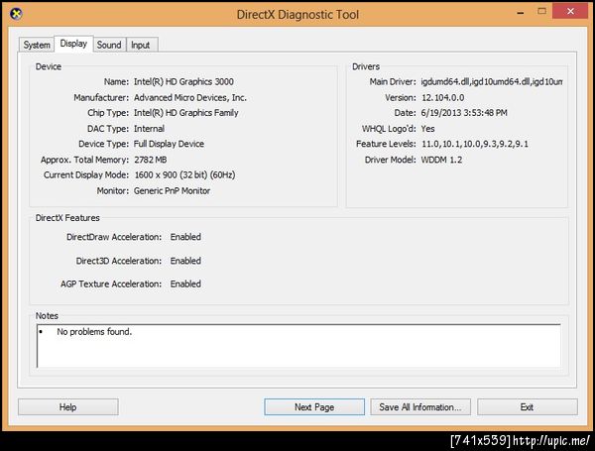Screen dimensions: 595x451
Task: Click the Help button
Action: click(67, 407)
